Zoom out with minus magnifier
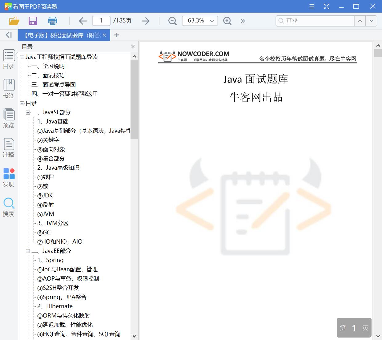 (172, 21)
